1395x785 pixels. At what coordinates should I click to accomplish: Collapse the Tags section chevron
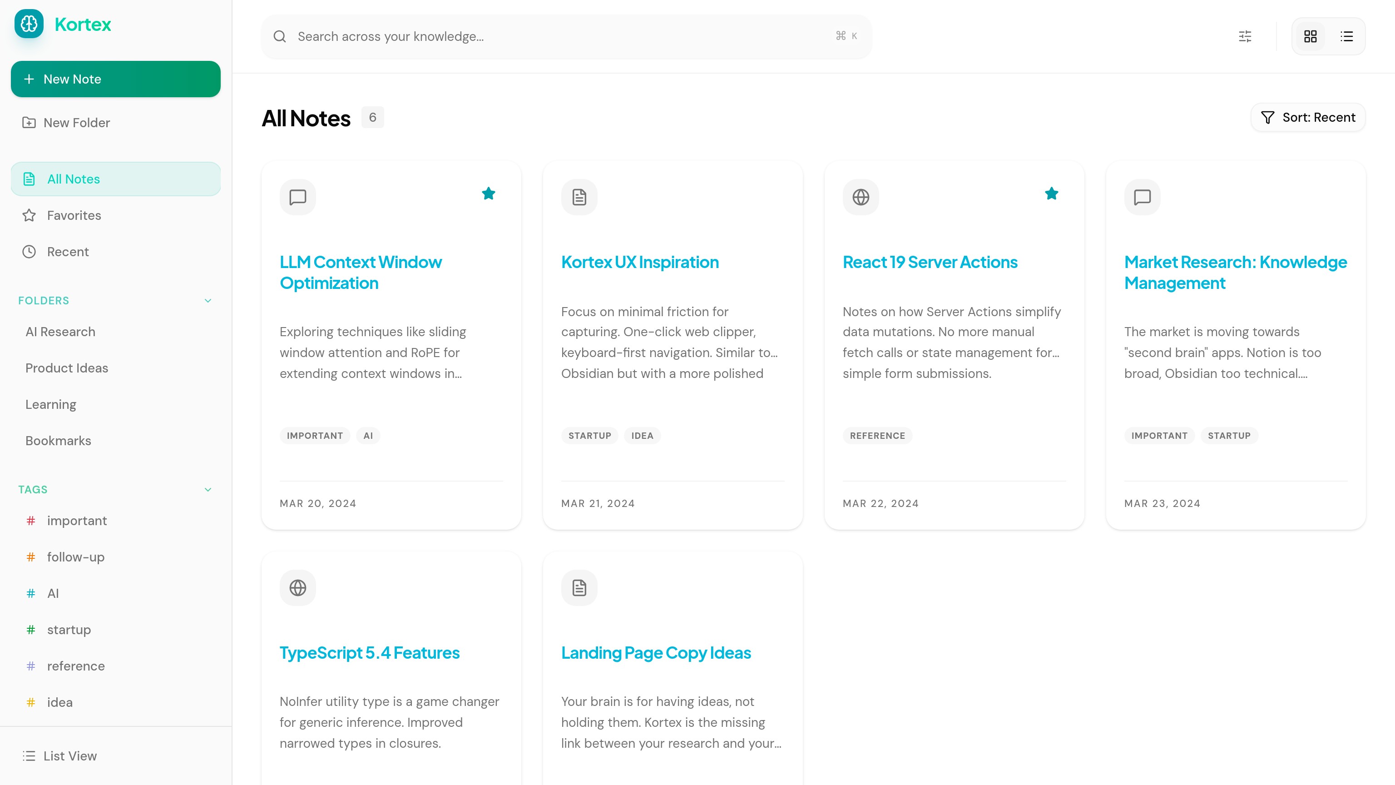208,490
